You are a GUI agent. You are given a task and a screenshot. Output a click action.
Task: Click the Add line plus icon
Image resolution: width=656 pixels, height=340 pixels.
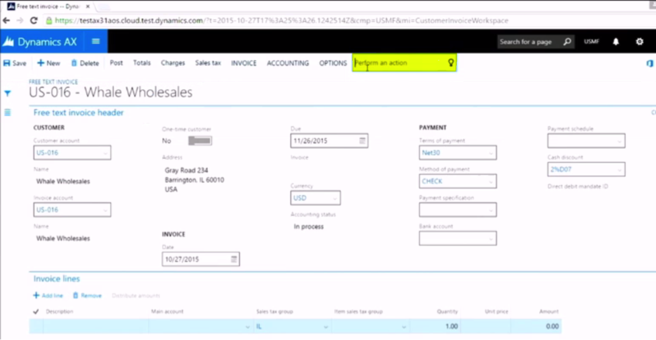(x=36, y=295)
